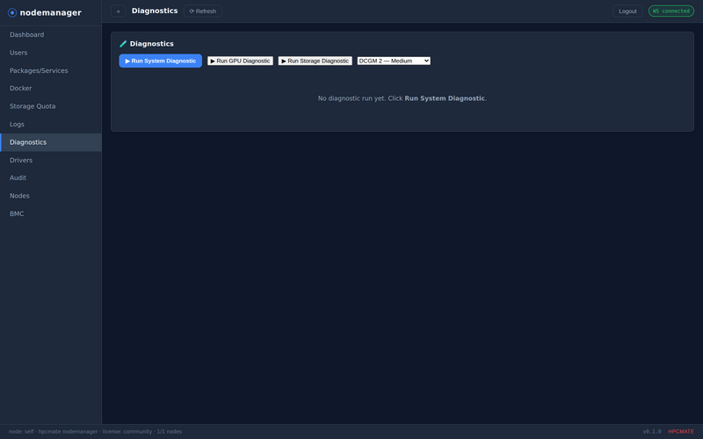Click the v0.1.0 version text
This screenshot has width=703, height=439.
click(652, 432)
